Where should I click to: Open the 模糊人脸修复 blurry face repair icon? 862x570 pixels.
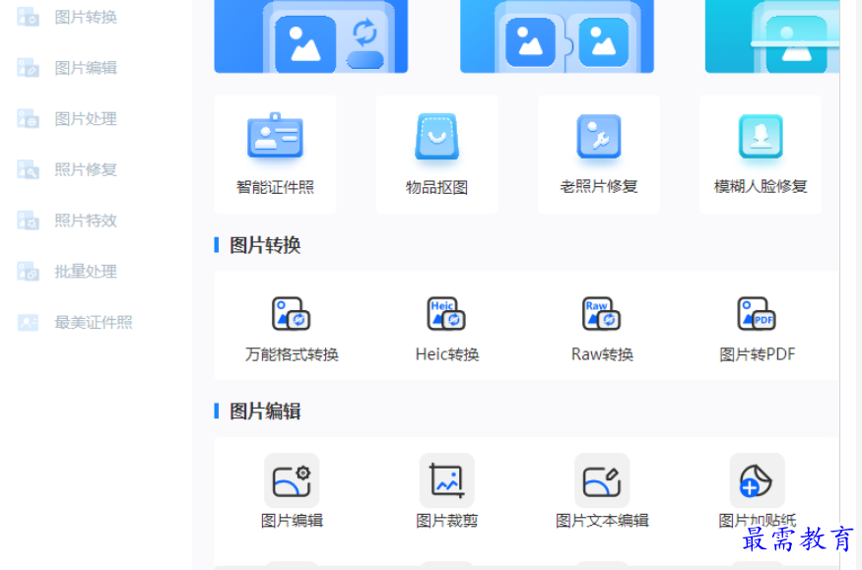pyautogui.click(x=761, y=136)
